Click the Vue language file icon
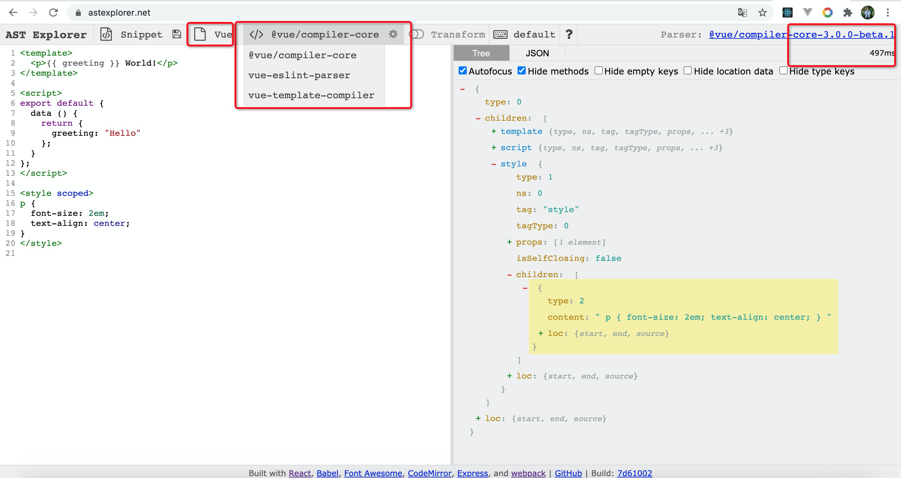The width and height of the screenshot is (901, 478). click(x=200, y=34)
